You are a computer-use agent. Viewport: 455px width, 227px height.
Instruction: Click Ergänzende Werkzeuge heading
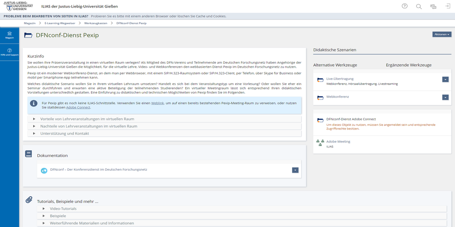coord(409,65)
